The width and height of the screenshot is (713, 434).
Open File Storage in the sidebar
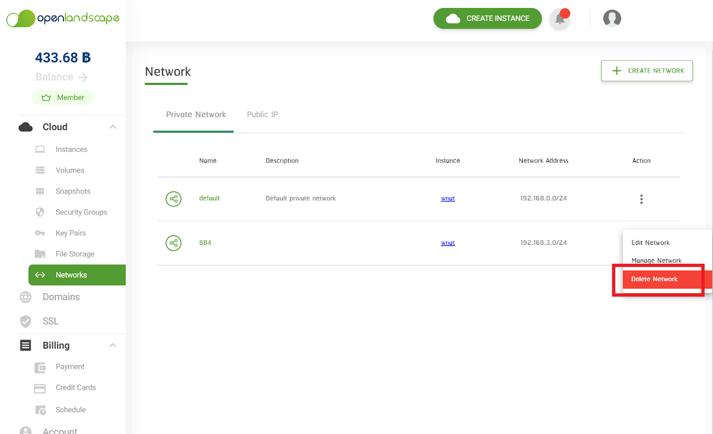click(x=75, y=254)
